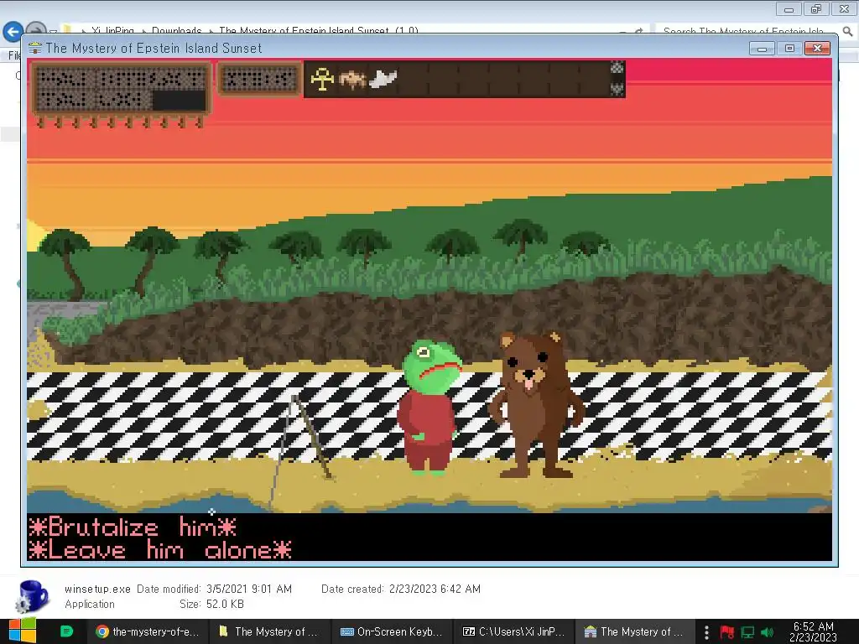Click the Explorer search box
This screenshot has width=859, height=644.
pyautogui.click(x=749, y=31)
